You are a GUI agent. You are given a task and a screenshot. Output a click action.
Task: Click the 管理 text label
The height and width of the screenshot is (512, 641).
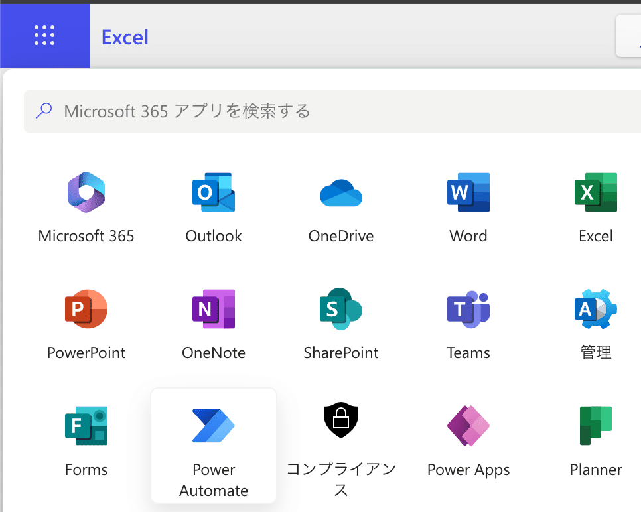coord(596,352)
